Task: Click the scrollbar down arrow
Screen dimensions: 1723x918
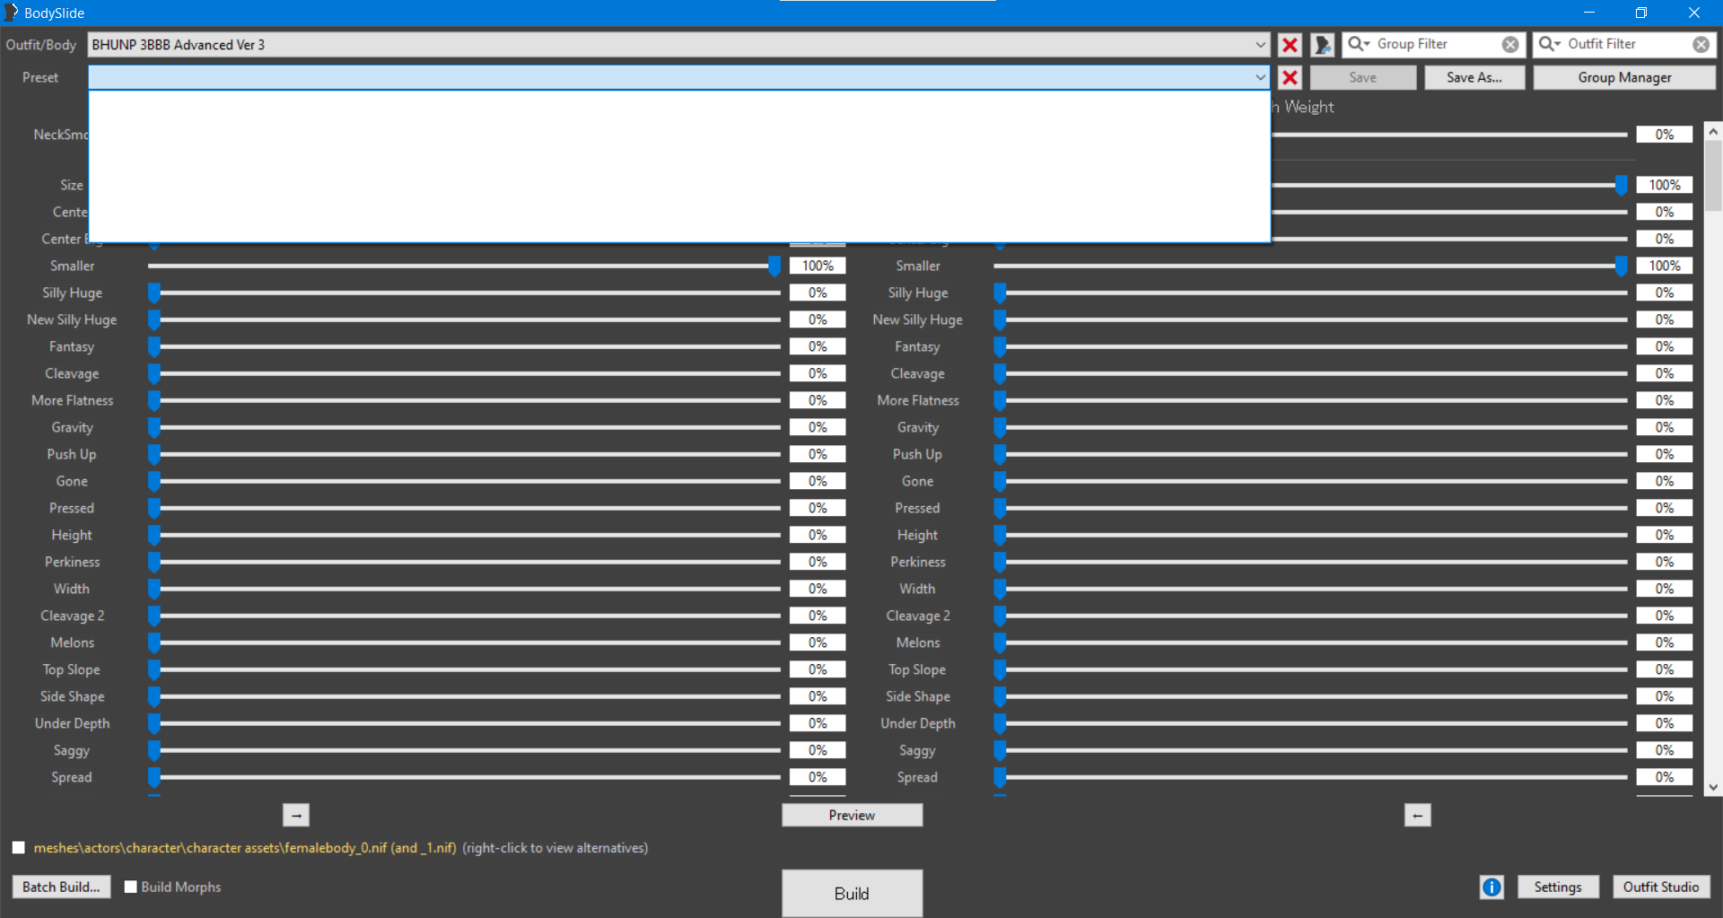Action: point(1713,788)
